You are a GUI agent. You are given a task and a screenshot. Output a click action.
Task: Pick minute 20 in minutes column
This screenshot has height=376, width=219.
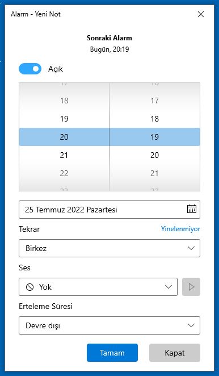(154, 155)
